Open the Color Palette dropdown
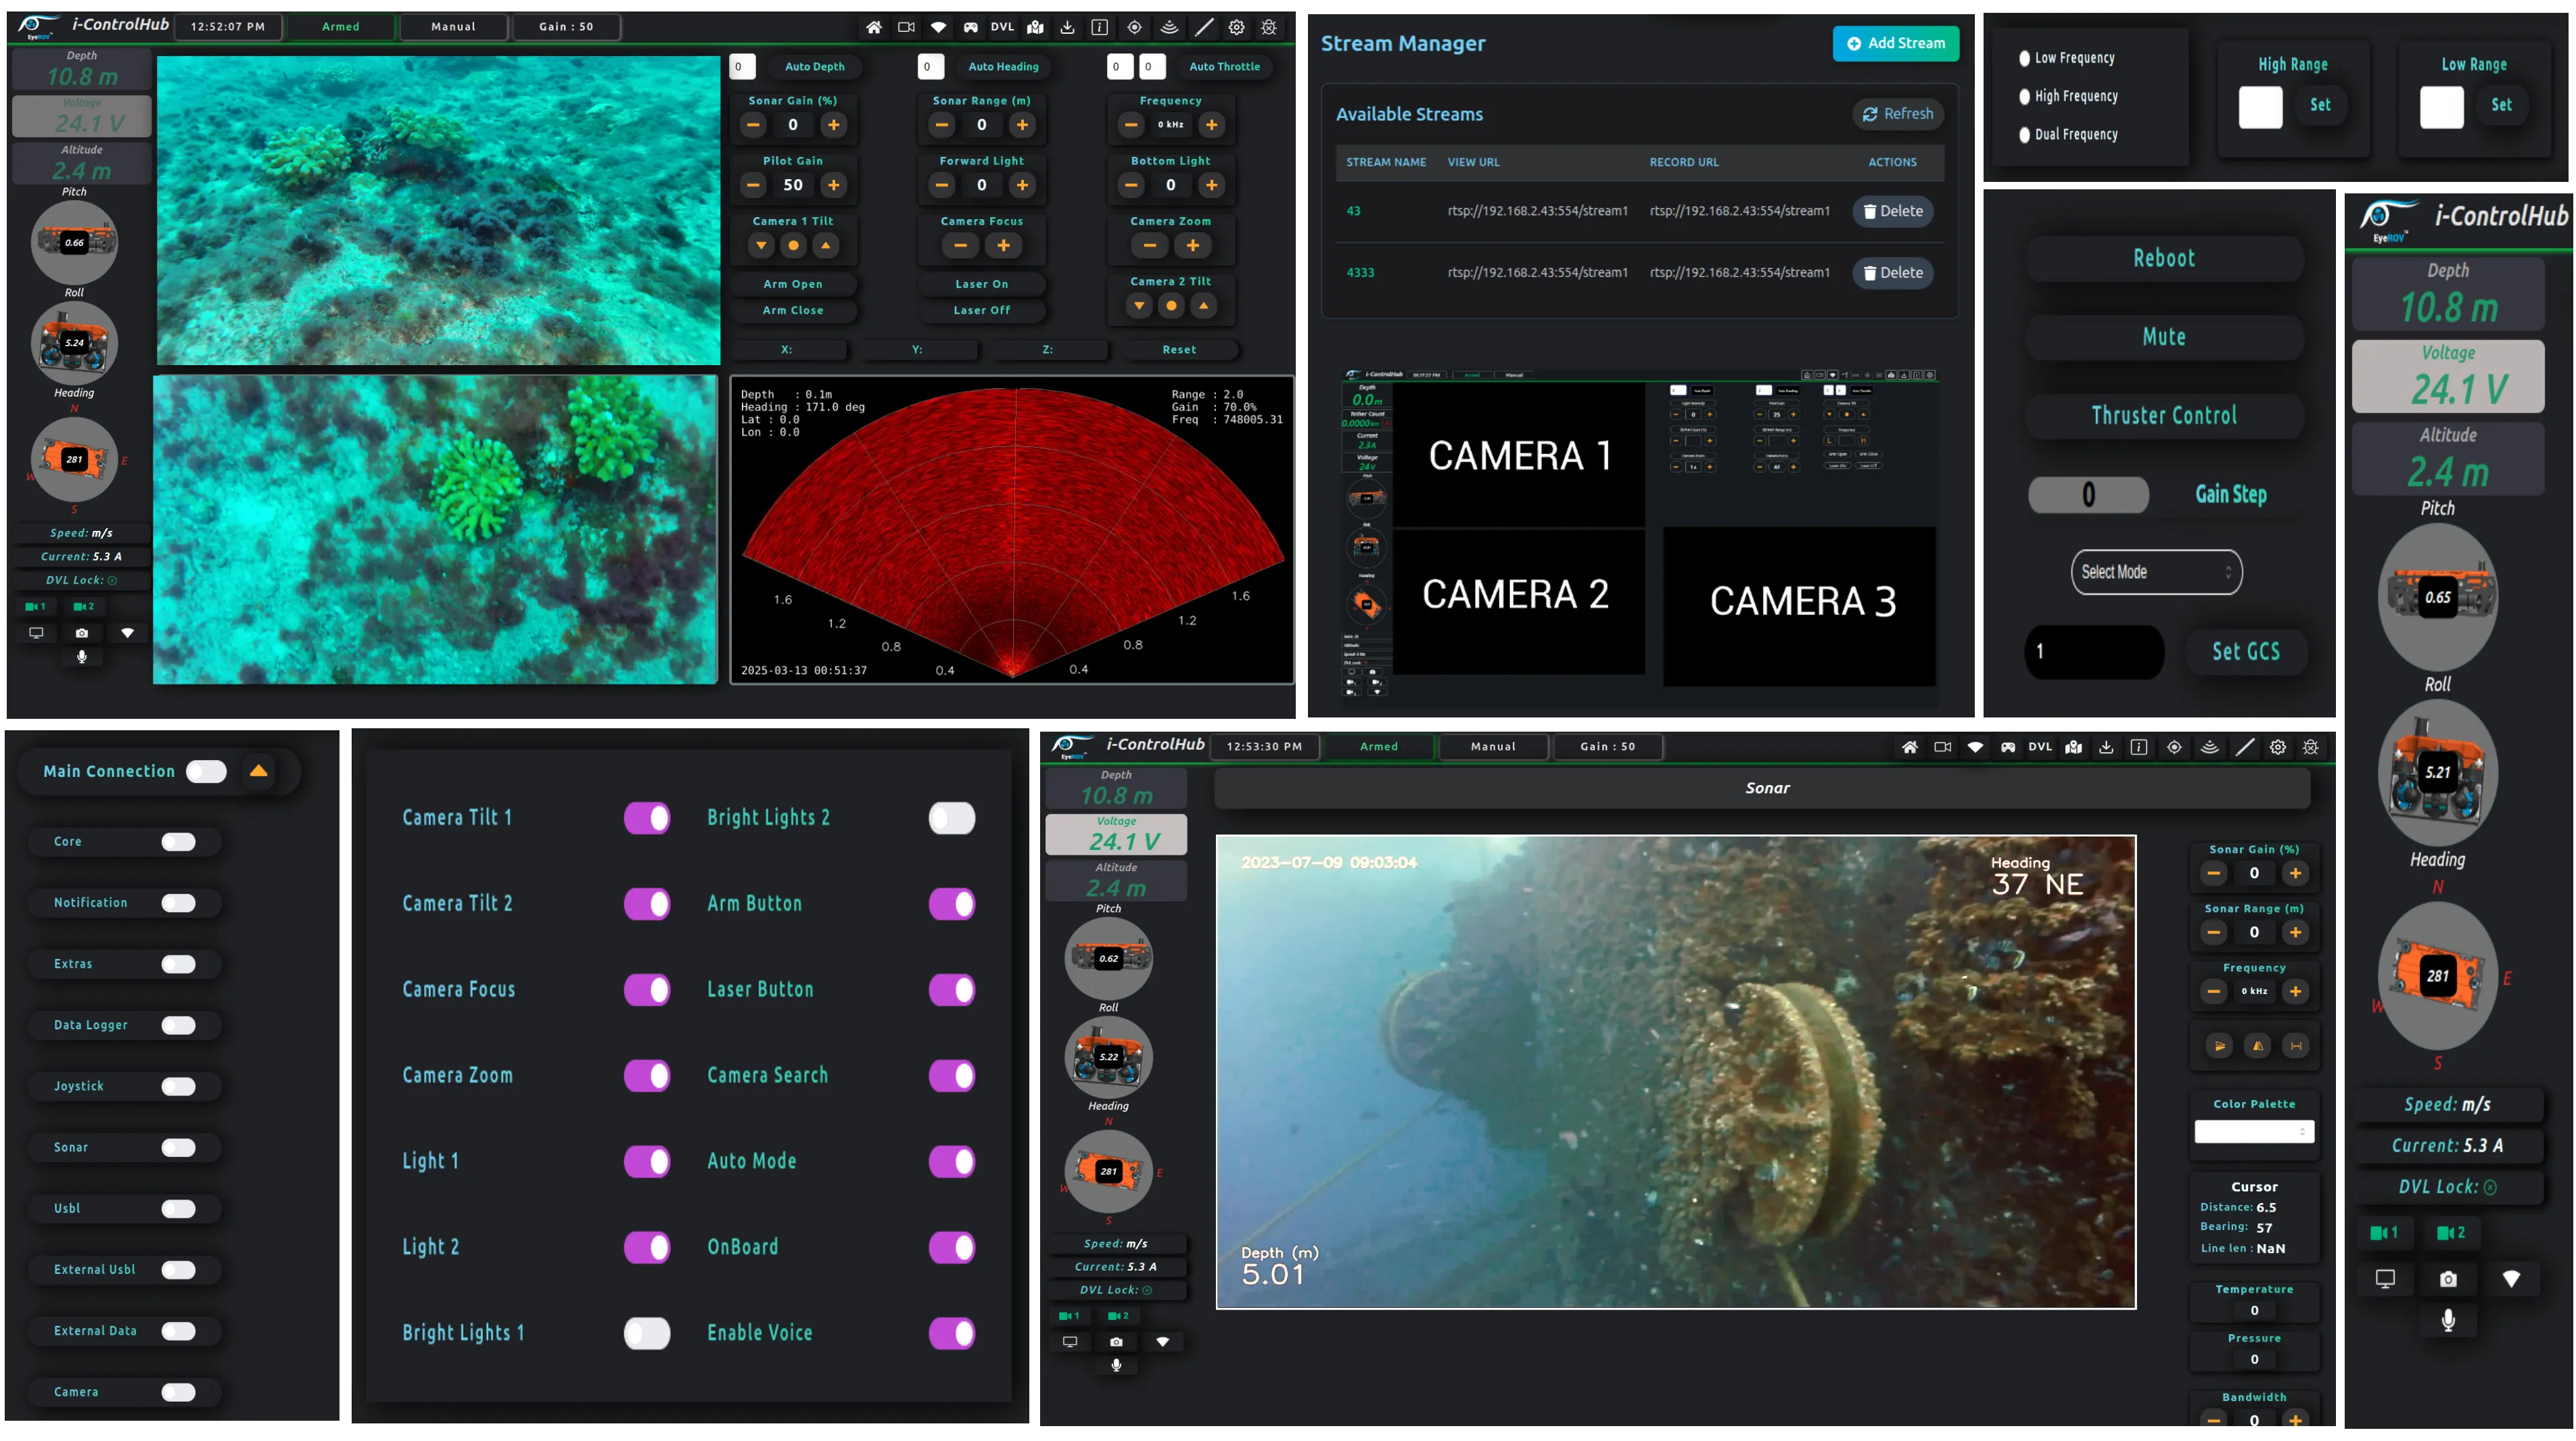2576x1441 pixels. 2254,1131
